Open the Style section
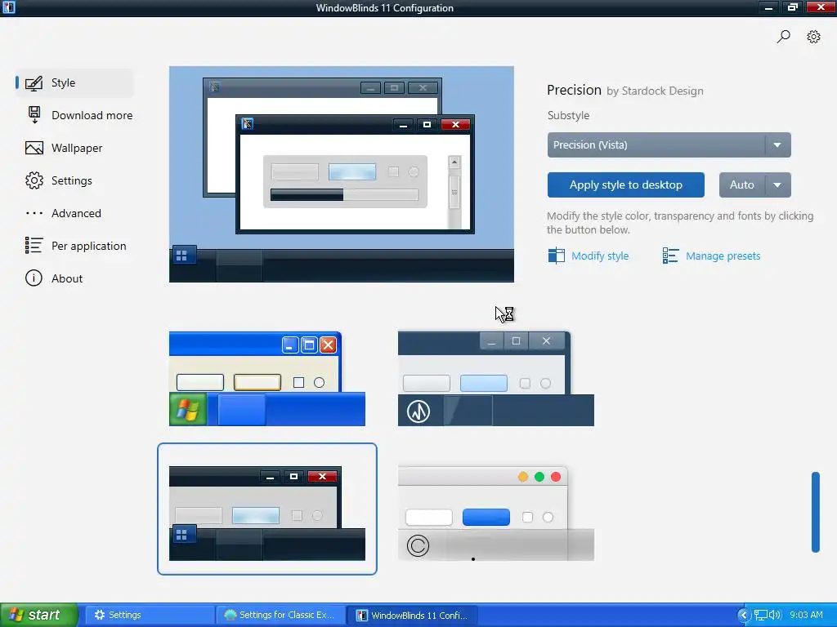 point(74,82)
